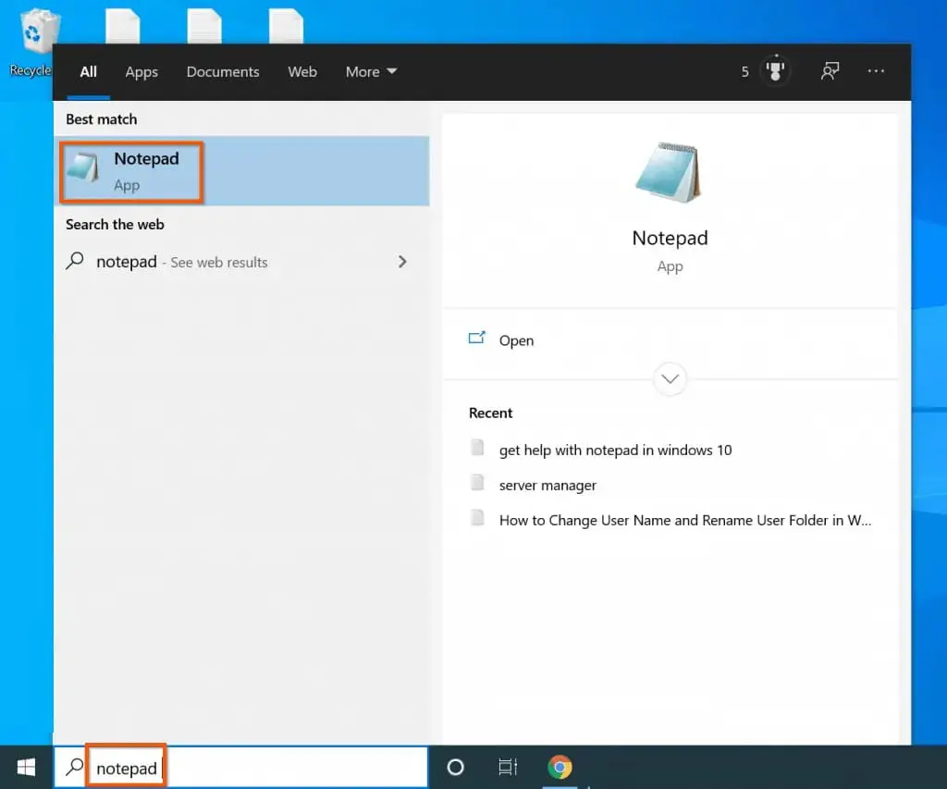Select the Notepad App best match result
The height and width of the screenshot is (789, 947).
241,171
